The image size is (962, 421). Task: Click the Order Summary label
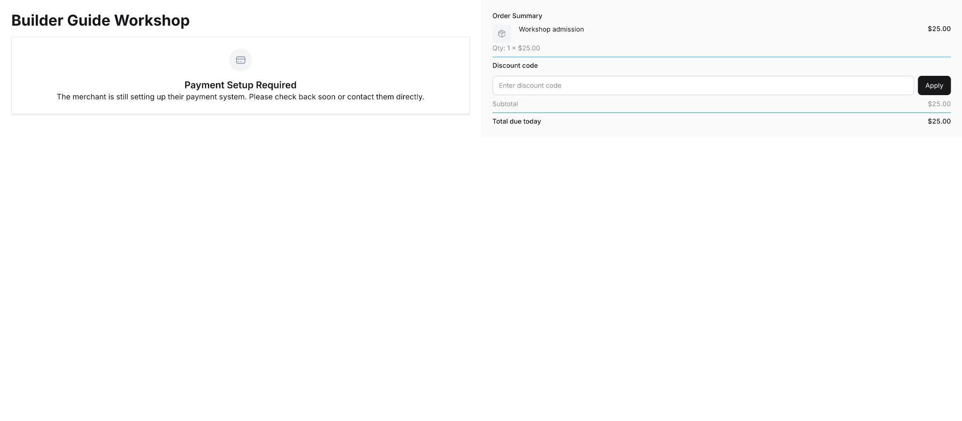[517, 16]
